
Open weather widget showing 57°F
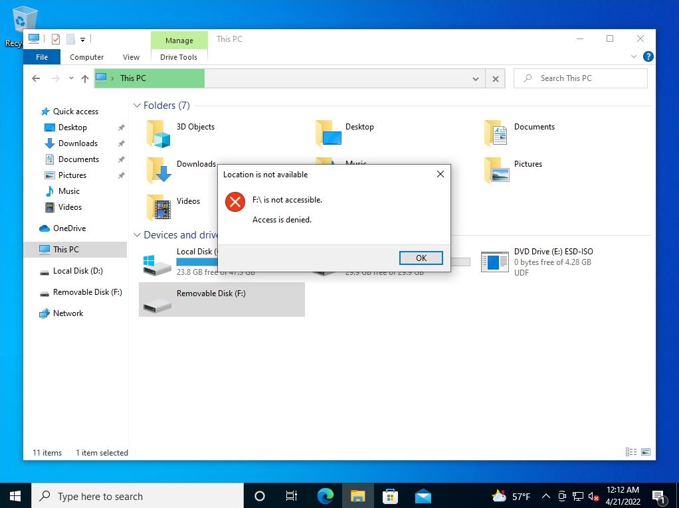[510, 496]
